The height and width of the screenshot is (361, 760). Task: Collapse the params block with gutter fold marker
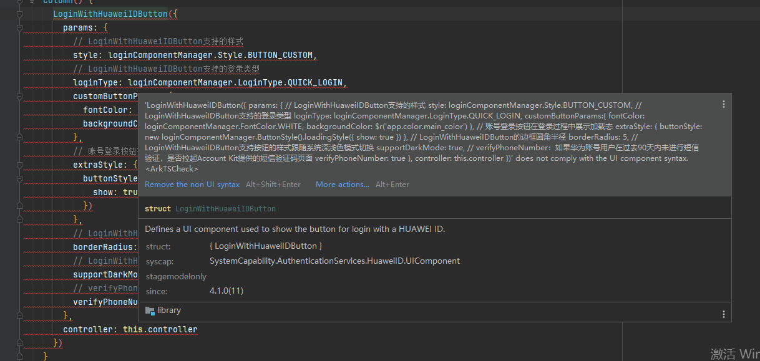coord(19,28)
